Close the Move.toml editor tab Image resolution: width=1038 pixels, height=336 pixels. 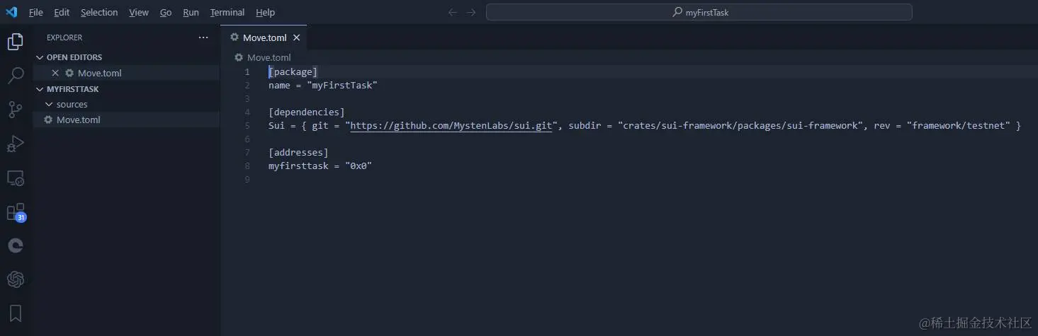297,37
